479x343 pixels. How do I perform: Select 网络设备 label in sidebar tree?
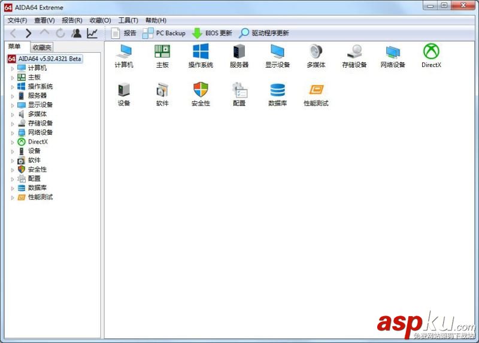click(40, 132)
